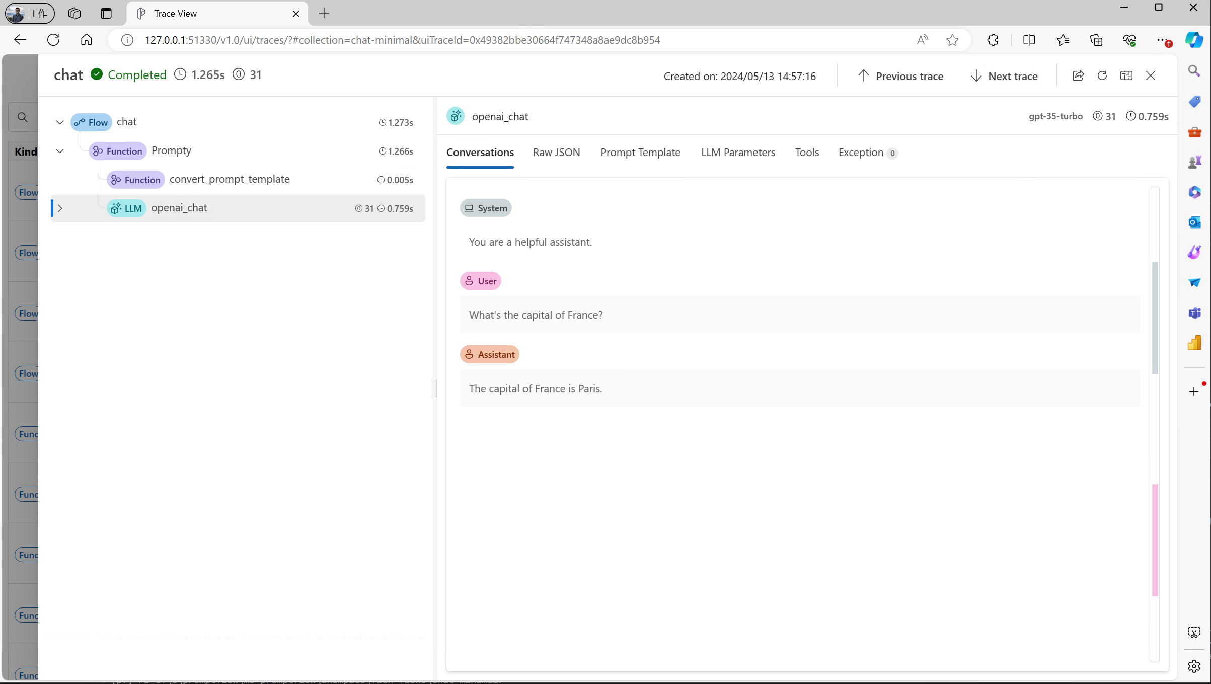The height and width of the screenshot is (684, 1211).
Task: Click the share icon in trace header
Action: (x=1078, y=75)
